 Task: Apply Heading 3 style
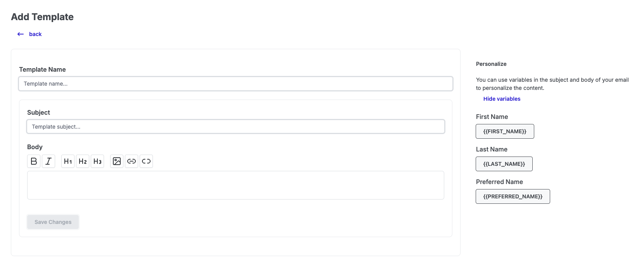click(x=97, y=161)
